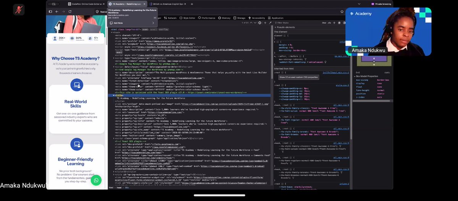This screenshot has height=201, width=458.
Task: Go to next search result arrow
Action: pos(255,23)
